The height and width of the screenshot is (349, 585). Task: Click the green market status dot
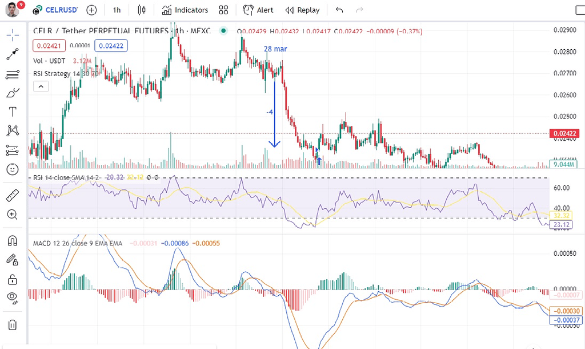pyautogui.click(x=223, y=30)
